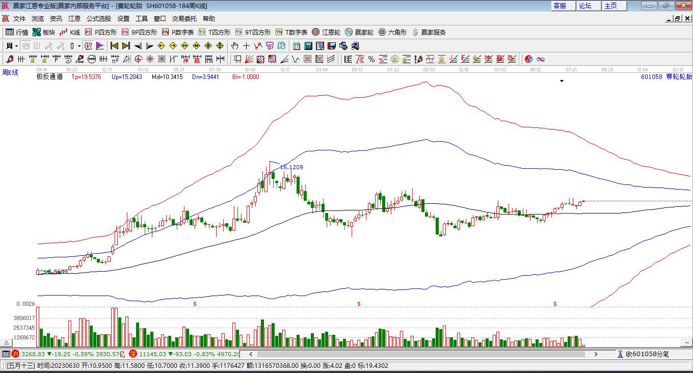Click the small black triangle above the chart
This screenshot has height=373, width=693.
click(x=562, y=81)
